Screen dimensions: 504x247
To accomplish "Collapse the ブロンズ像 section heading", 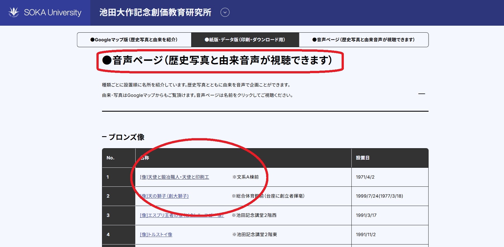I will pyautogui.click(x=123, y=137).
